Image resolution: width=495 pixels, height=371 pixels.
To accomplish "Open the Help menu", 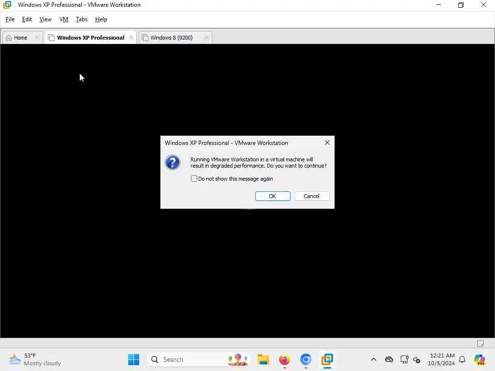I will [x=101, y=19].
